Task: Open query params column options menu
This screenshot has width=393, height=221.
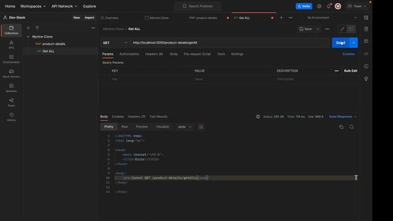Action: [337, 71]
